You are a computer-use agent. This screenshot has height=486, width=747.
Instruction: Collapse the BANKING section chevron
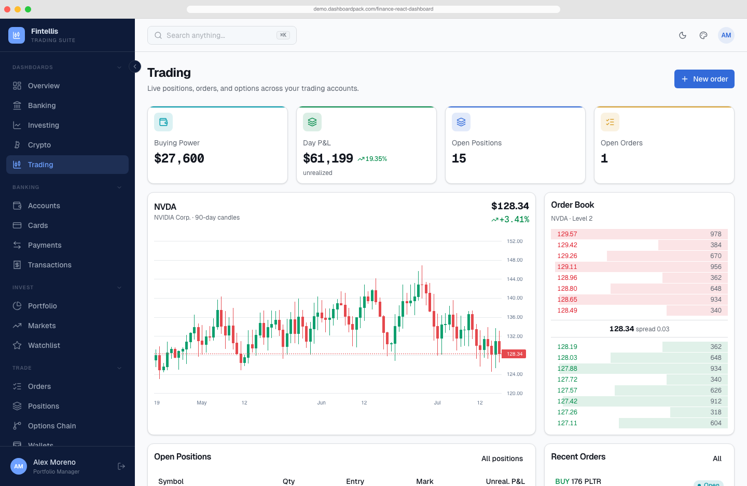[119, 187]
